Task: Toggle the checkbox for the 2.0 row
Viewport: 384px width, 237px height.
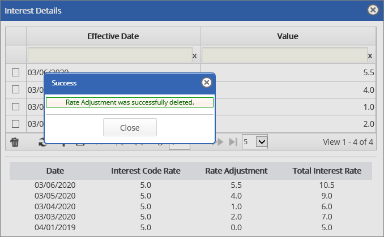Action: click(16, 123)
